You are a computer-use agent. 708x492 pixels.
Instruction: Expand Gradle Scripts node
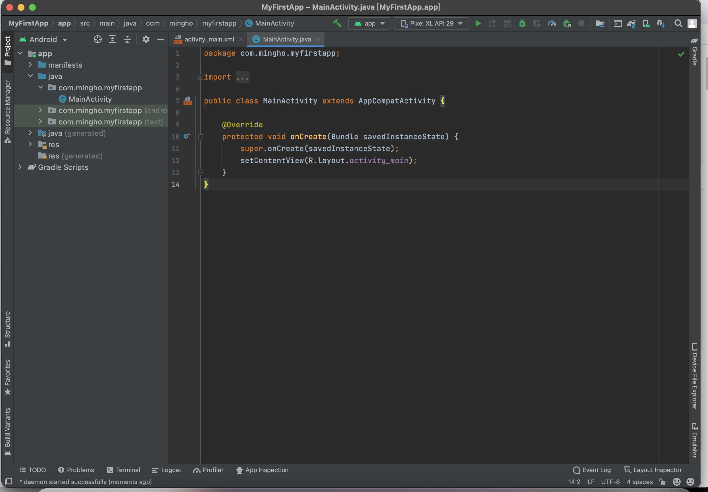pos(20,167)
